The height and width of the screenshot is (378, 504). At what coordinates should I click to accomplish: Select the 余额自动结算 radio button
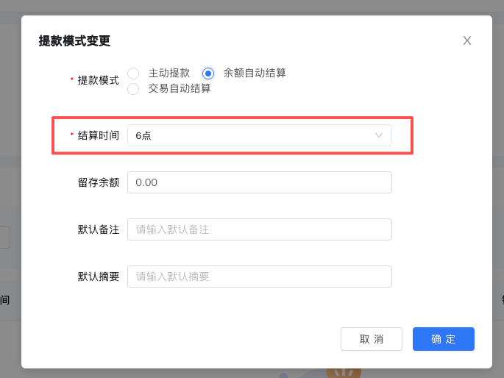[x=208, y=74]
